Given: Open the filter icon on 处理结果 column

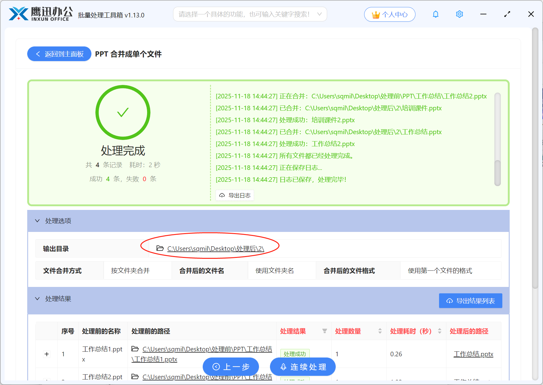Looking at the screenshot, I should tap(324, 331).
